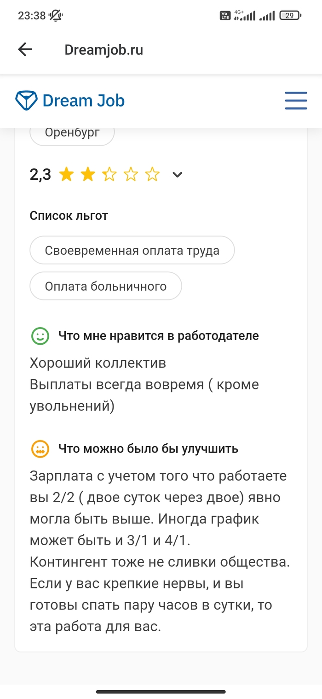This screenshot has width=322, height=699.
Task: Tap the Dreamjob.ru page title
Action: coord(104,50)
